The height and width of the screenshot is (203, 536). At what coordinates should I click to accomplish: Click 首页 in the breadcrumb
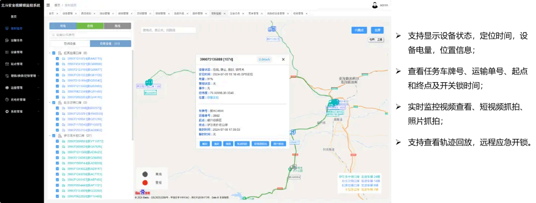(x=57, y=5)
